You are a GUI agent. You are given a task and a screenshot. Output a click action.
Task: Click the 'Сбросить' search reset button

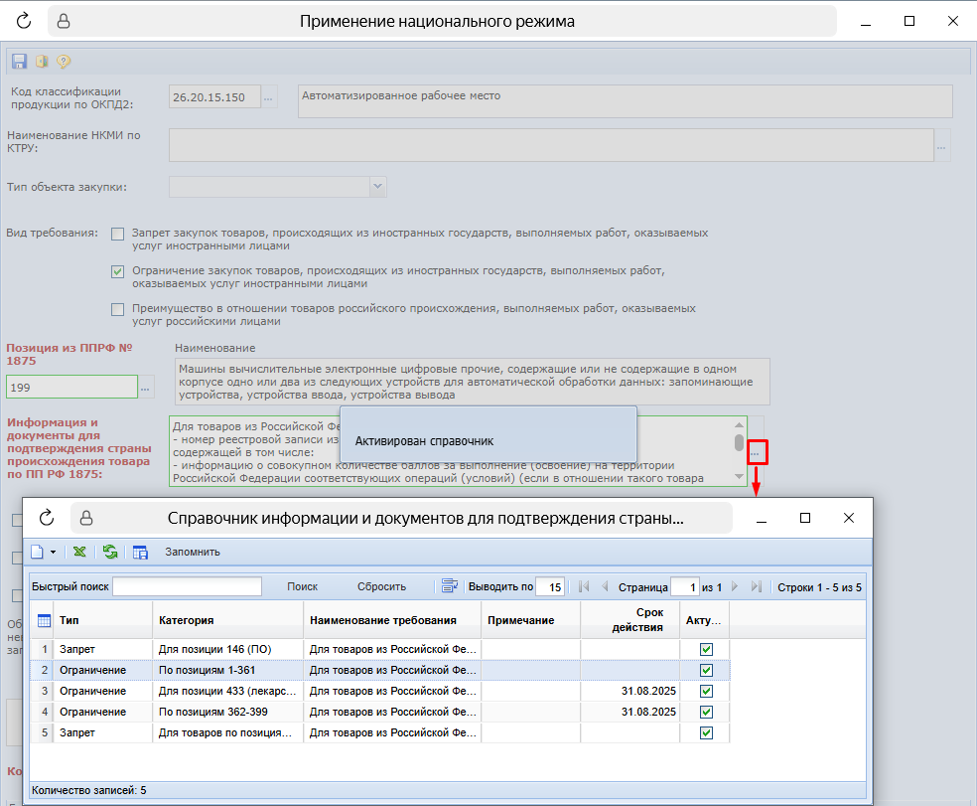381,587
